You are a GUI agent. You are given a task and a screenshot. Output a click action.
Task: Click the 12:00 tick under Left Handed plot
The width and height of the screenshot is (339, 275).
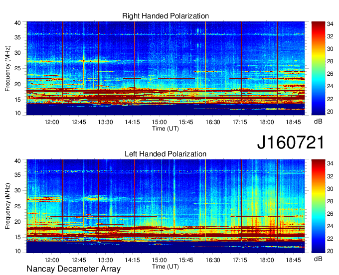click(52, 260)
